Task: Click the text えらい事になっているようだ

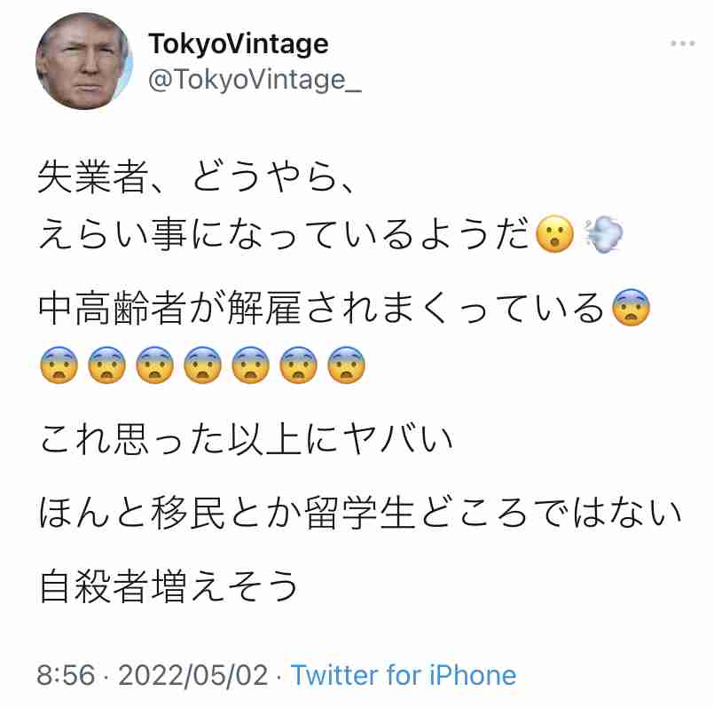Action: (286, 234)
